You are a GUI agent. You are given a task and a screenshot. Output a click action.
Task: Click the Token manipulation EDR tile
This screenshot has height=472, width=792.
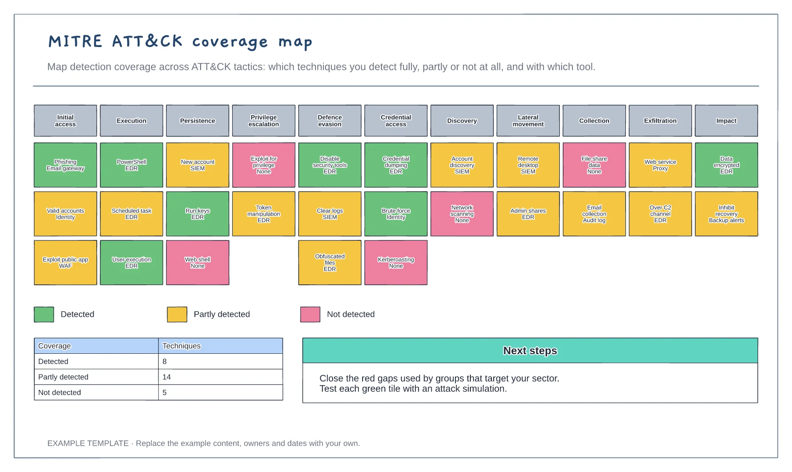[x=264, y=214]
